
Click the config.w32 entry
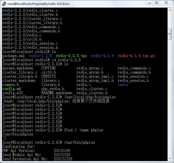tap(13, 93)
